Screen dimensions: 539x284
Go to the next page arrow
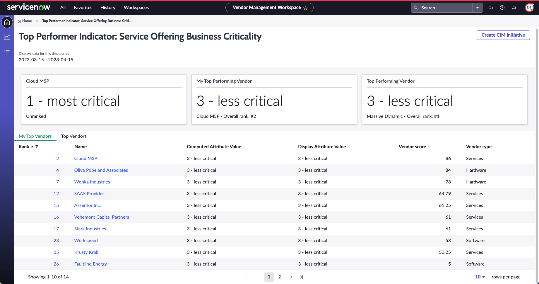[x=290, y=277]
